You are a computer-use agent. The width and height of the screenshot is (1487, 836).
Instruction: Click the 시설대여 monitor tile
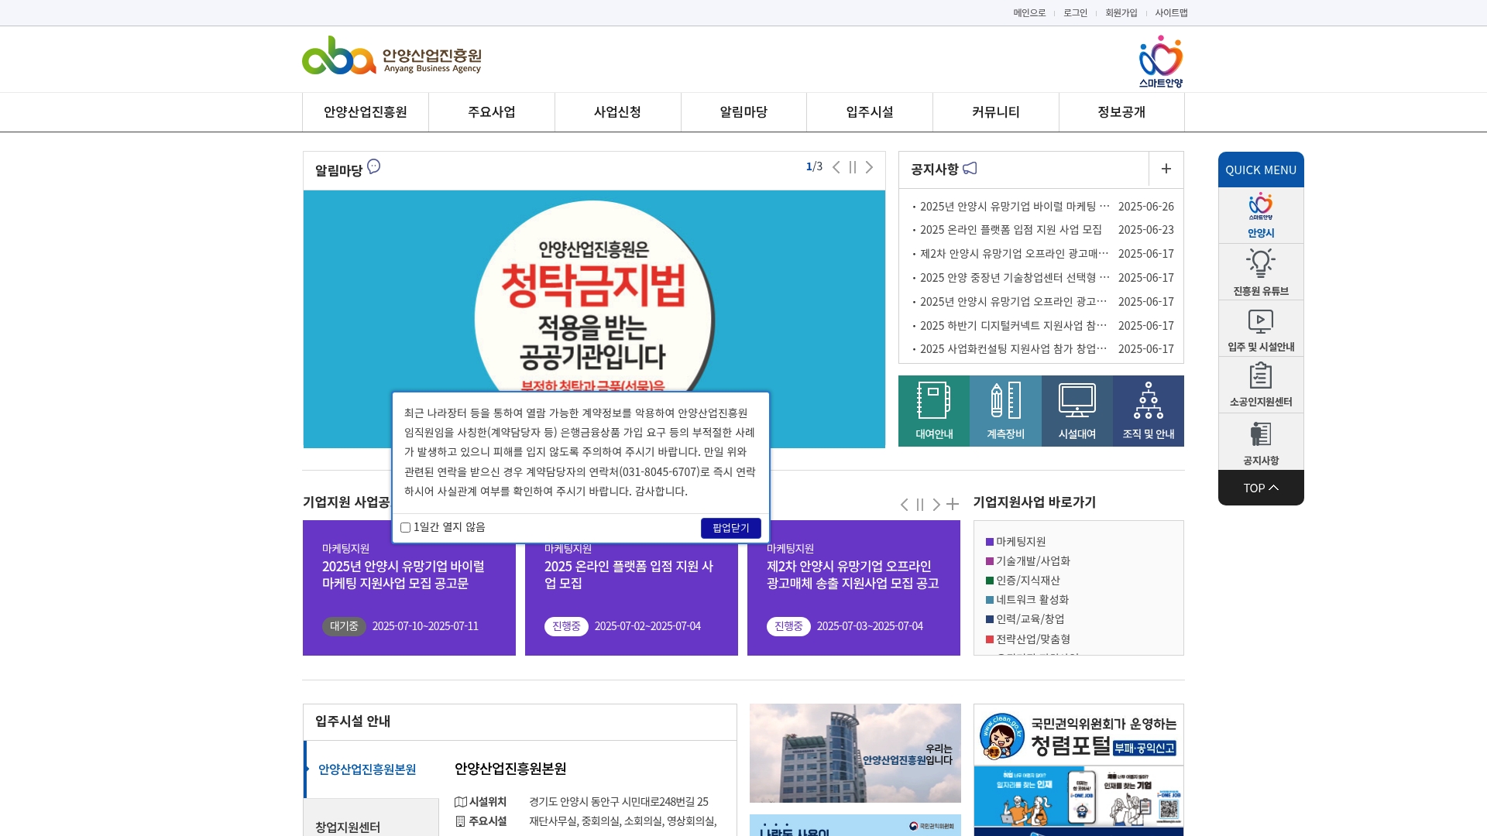coord(1077,411)
